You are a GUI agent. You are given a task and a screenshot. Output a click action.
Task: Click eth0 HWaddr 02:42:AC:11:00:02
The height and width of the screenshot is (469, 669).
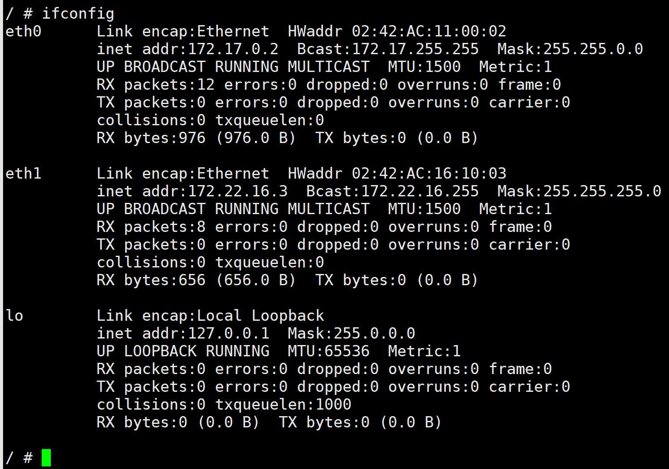(397, 31)
